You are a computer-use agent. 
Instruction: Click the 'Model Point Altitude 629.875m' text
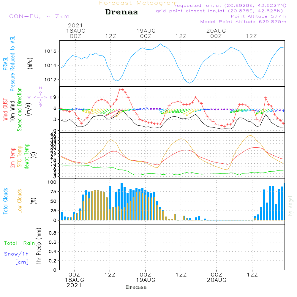pos(243,22)
